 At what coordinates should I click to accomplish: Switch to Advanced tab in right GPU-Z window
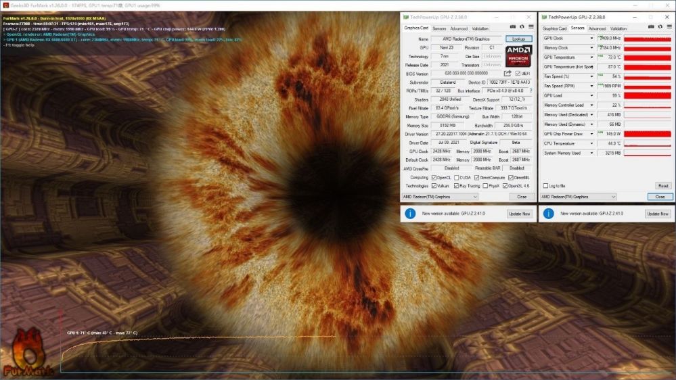597,28
